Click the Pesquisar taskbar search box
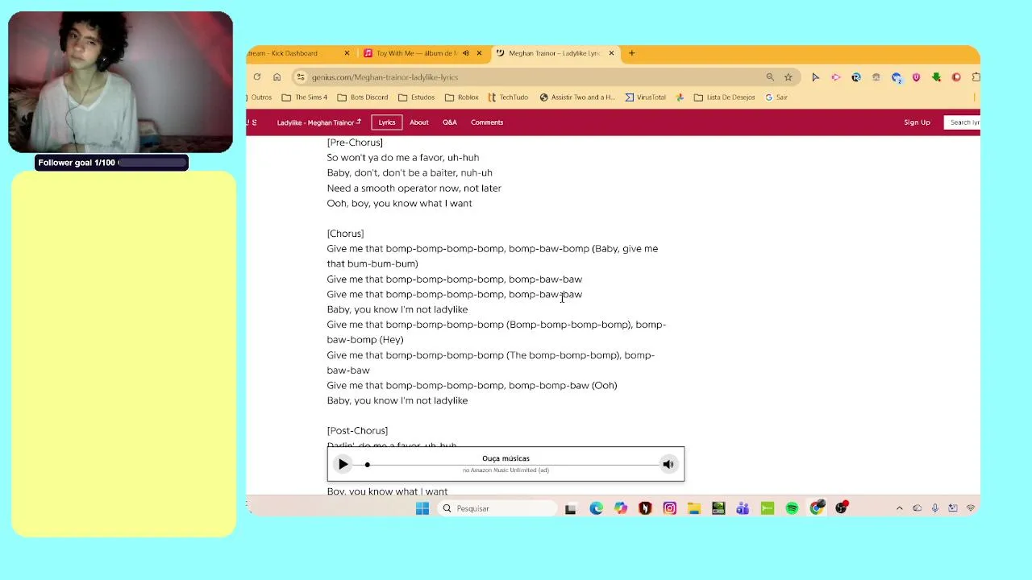 click(497, 508)
